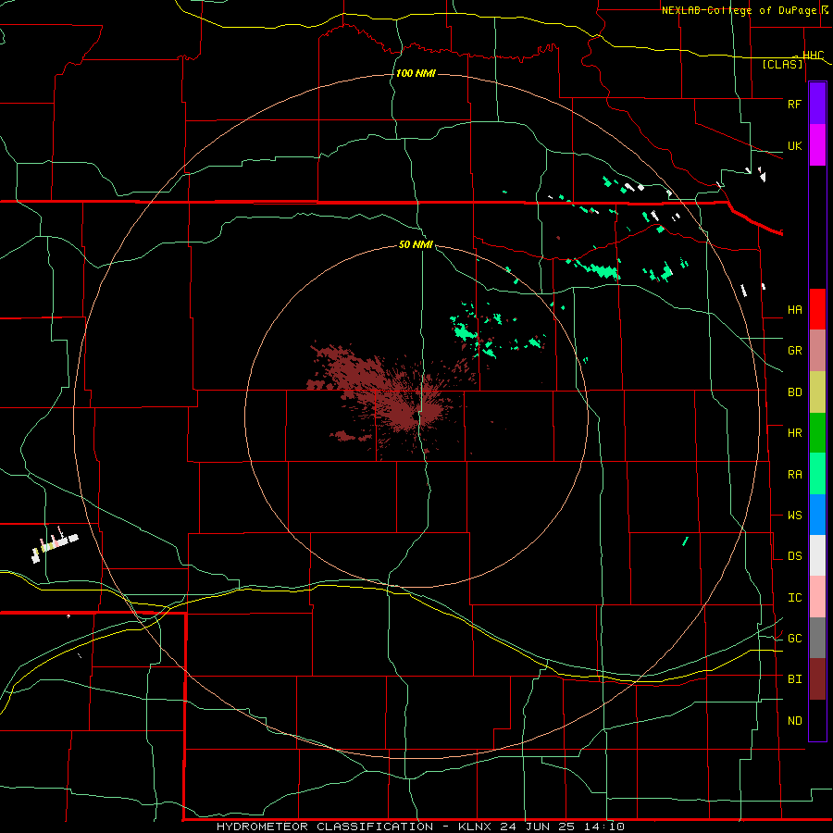Click the BD yellow legend swatch

(817, 392)
